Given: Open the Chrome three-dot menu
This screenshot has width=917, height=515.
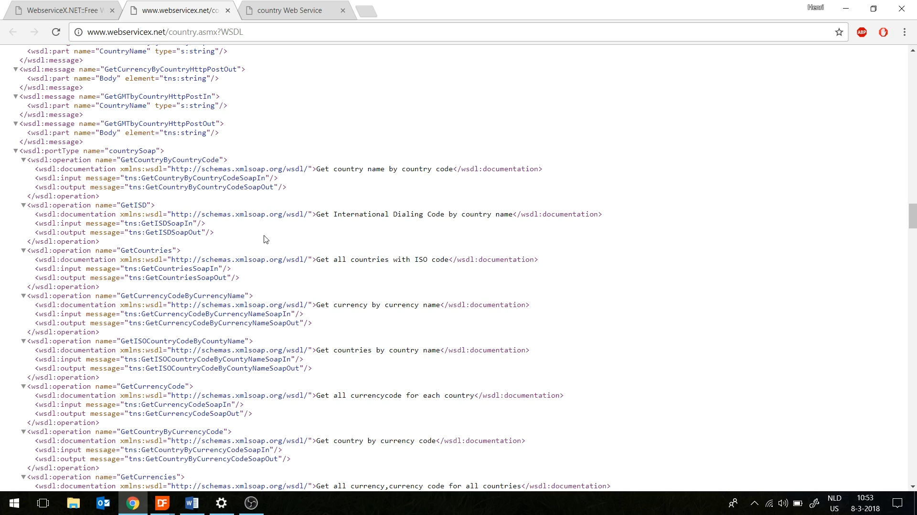Looking at the screenshot, I should (x=904, y=32).
